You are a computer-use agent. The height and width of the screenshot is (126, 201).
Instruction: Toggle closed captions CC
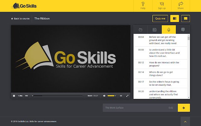[x=121, y=96]
